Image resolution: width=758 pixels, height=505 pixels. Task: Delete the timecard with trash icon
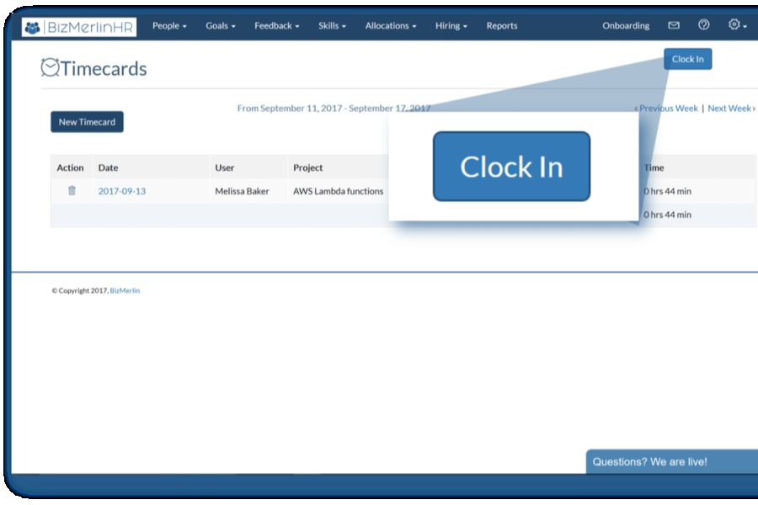[72, 191]
